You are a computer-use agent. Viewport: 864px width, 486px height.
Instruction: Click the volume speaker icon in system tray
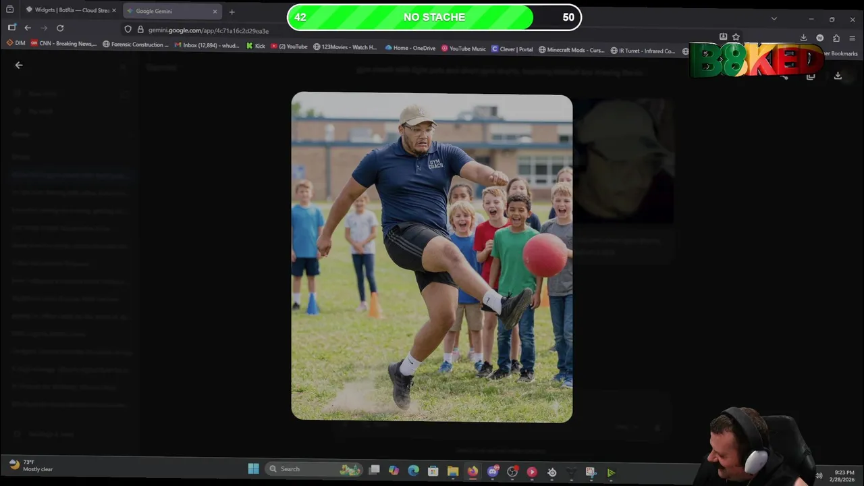coord(819,475)
